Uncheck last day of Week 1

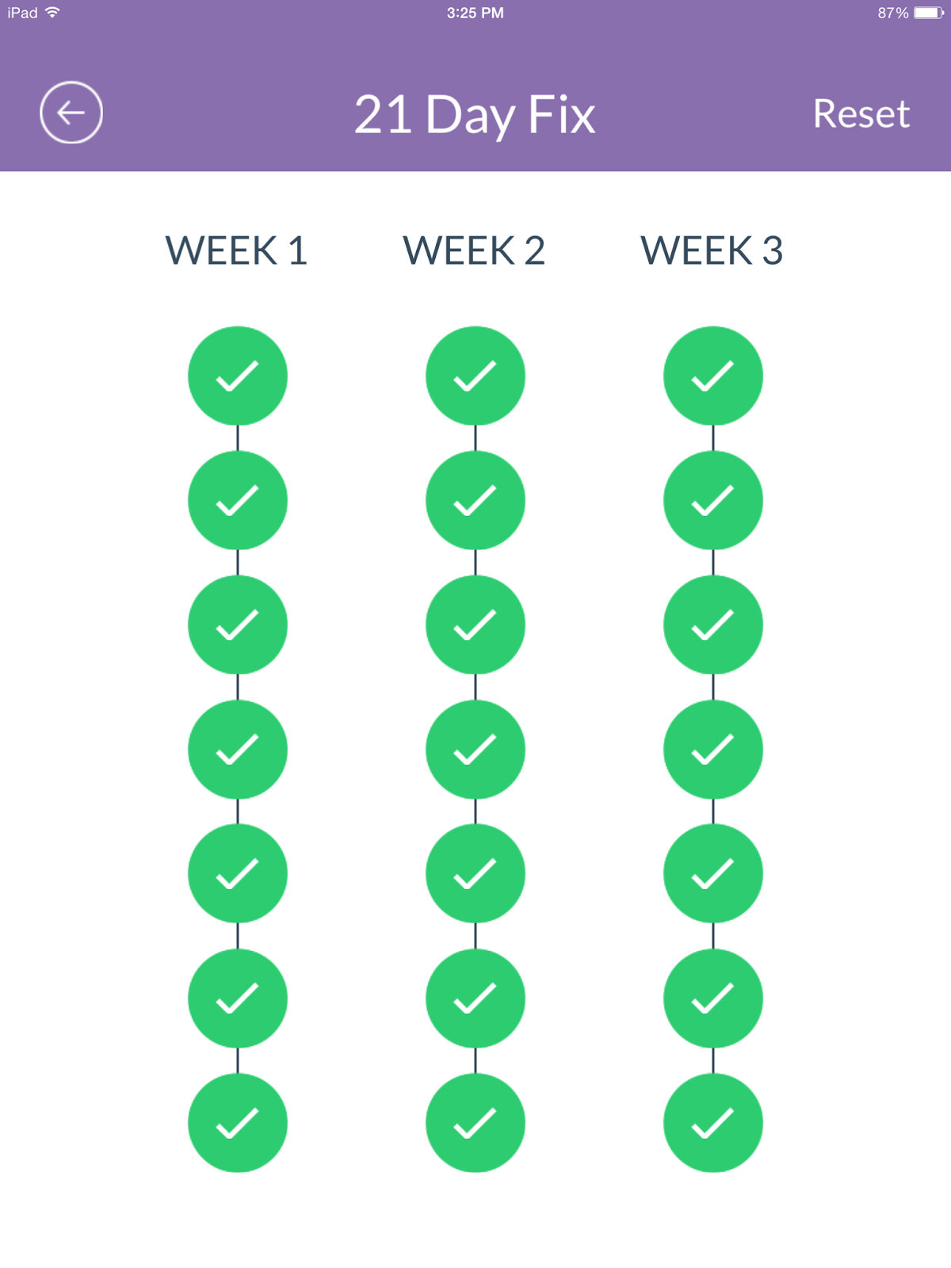[238, 1123]
